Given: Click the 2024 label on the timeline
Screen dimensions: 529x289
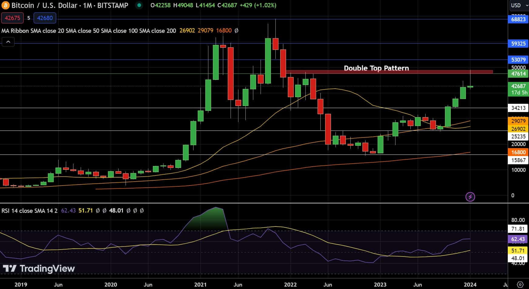Looking at the screenshot, I should (471, 285).
